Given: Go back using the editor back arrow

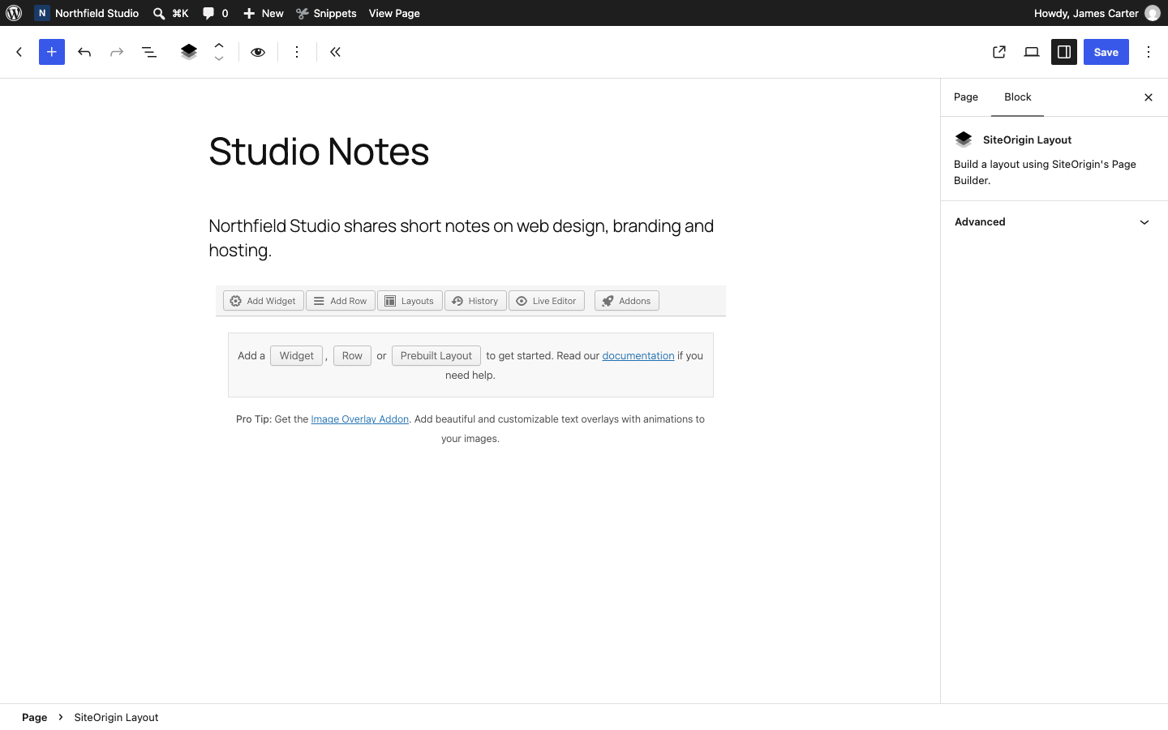Looking at the screenshot, I should point(19,52).
